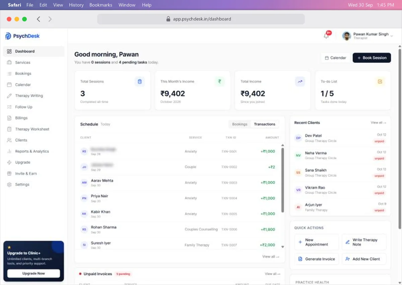The height and width of the screenshot is (285, 402).
Task: Click the Therapy Worksheet sidebar icon
Action: pyautogui.click(x=9, y=129)
